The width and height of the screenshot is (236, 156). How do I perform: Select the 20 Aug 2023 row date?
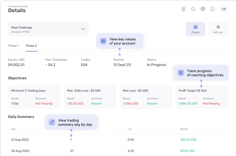(x=20, y=151)
